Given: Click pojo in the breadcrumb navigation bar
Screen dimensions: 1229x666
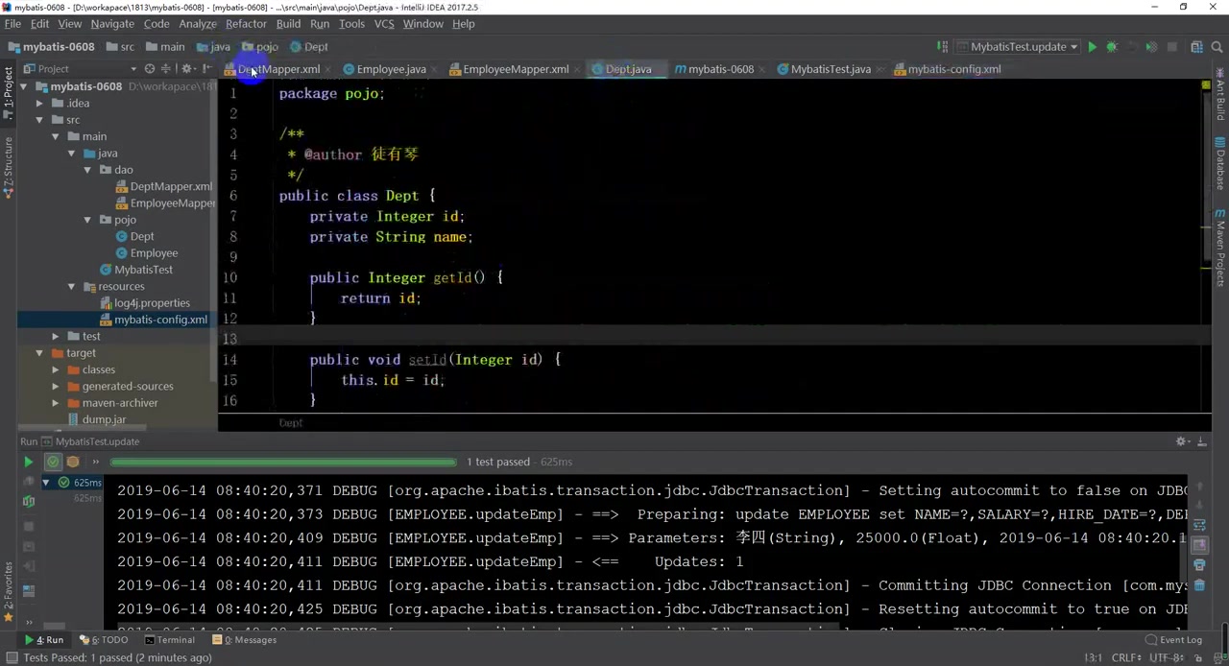Looking at the screenshot, I should click(x=267, y=46).
